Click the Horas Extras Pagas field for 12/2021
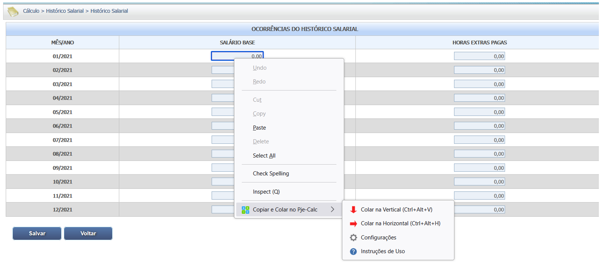602x264 pixels. (x=479, y=210)
